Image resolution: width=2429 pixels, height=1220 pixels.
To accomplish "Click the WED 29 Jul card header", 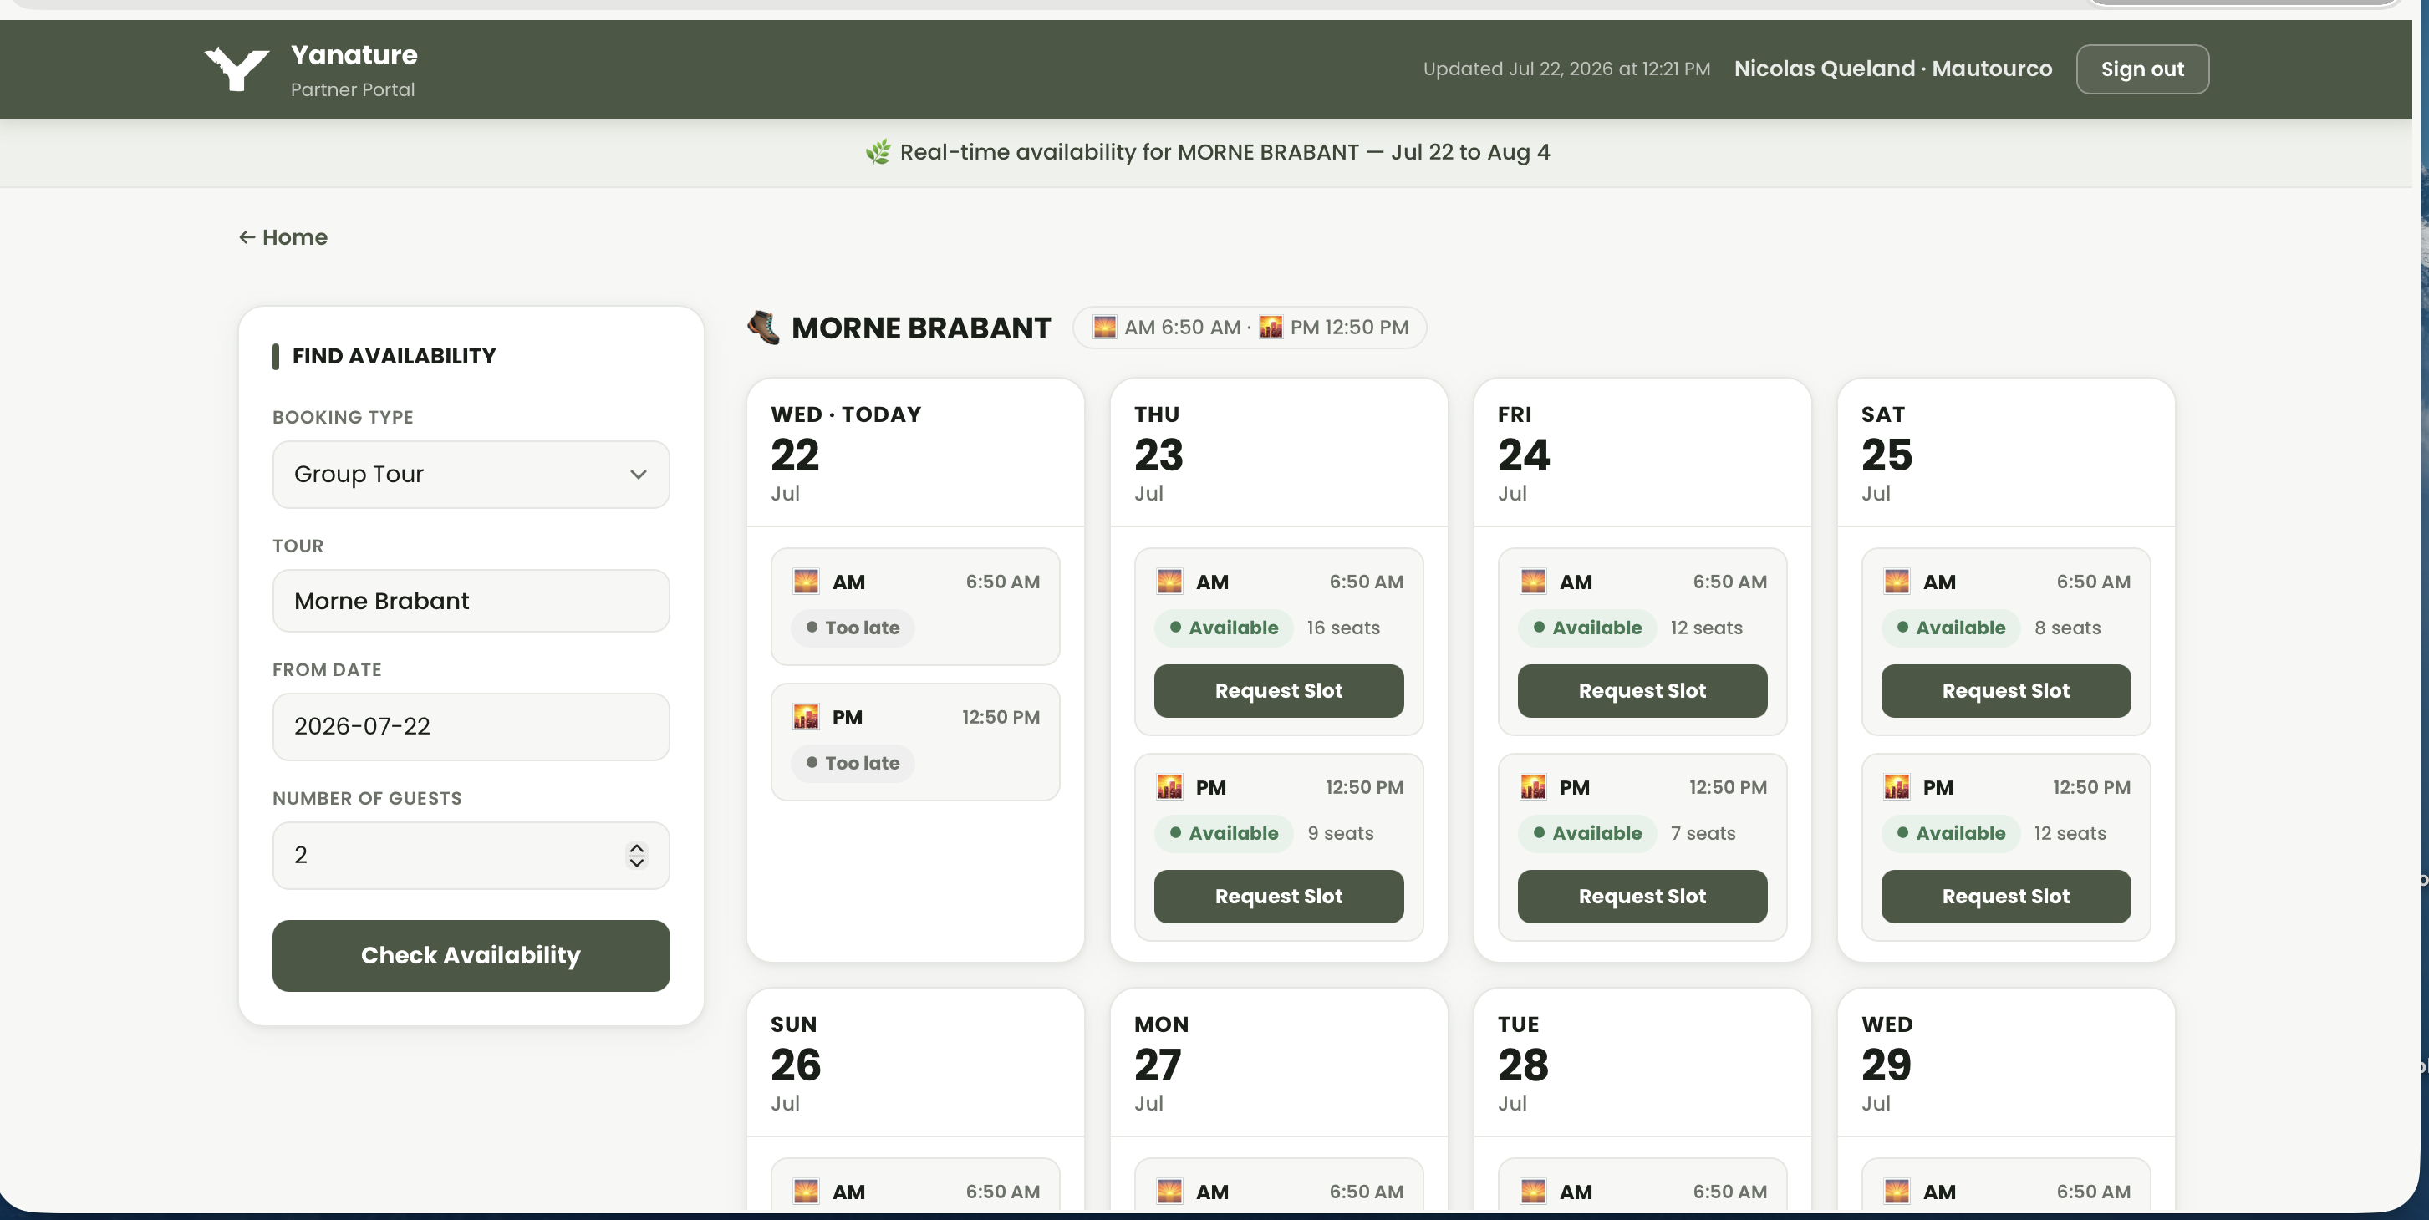I will (x=2005, y=1064).
